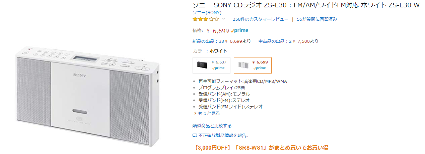View the 新品の出品：33 offers link
Image resolution: width=425 pixels, height=154 pixels.
point(208,41)
